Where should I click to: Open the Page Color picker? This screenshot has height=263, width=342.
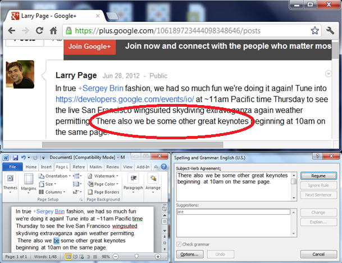pyautogui.click(x=103, y=184)
